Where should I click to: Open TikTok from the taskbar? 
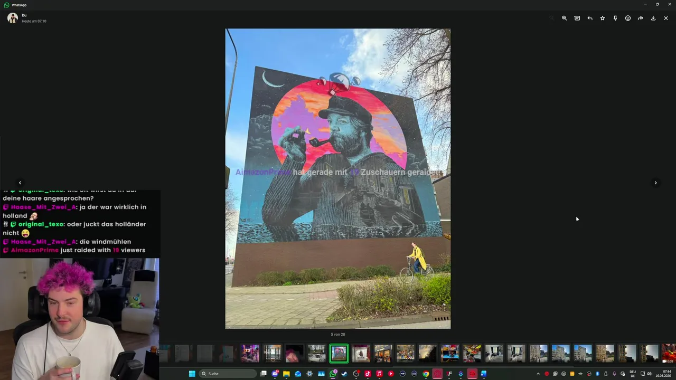(368, 374)
